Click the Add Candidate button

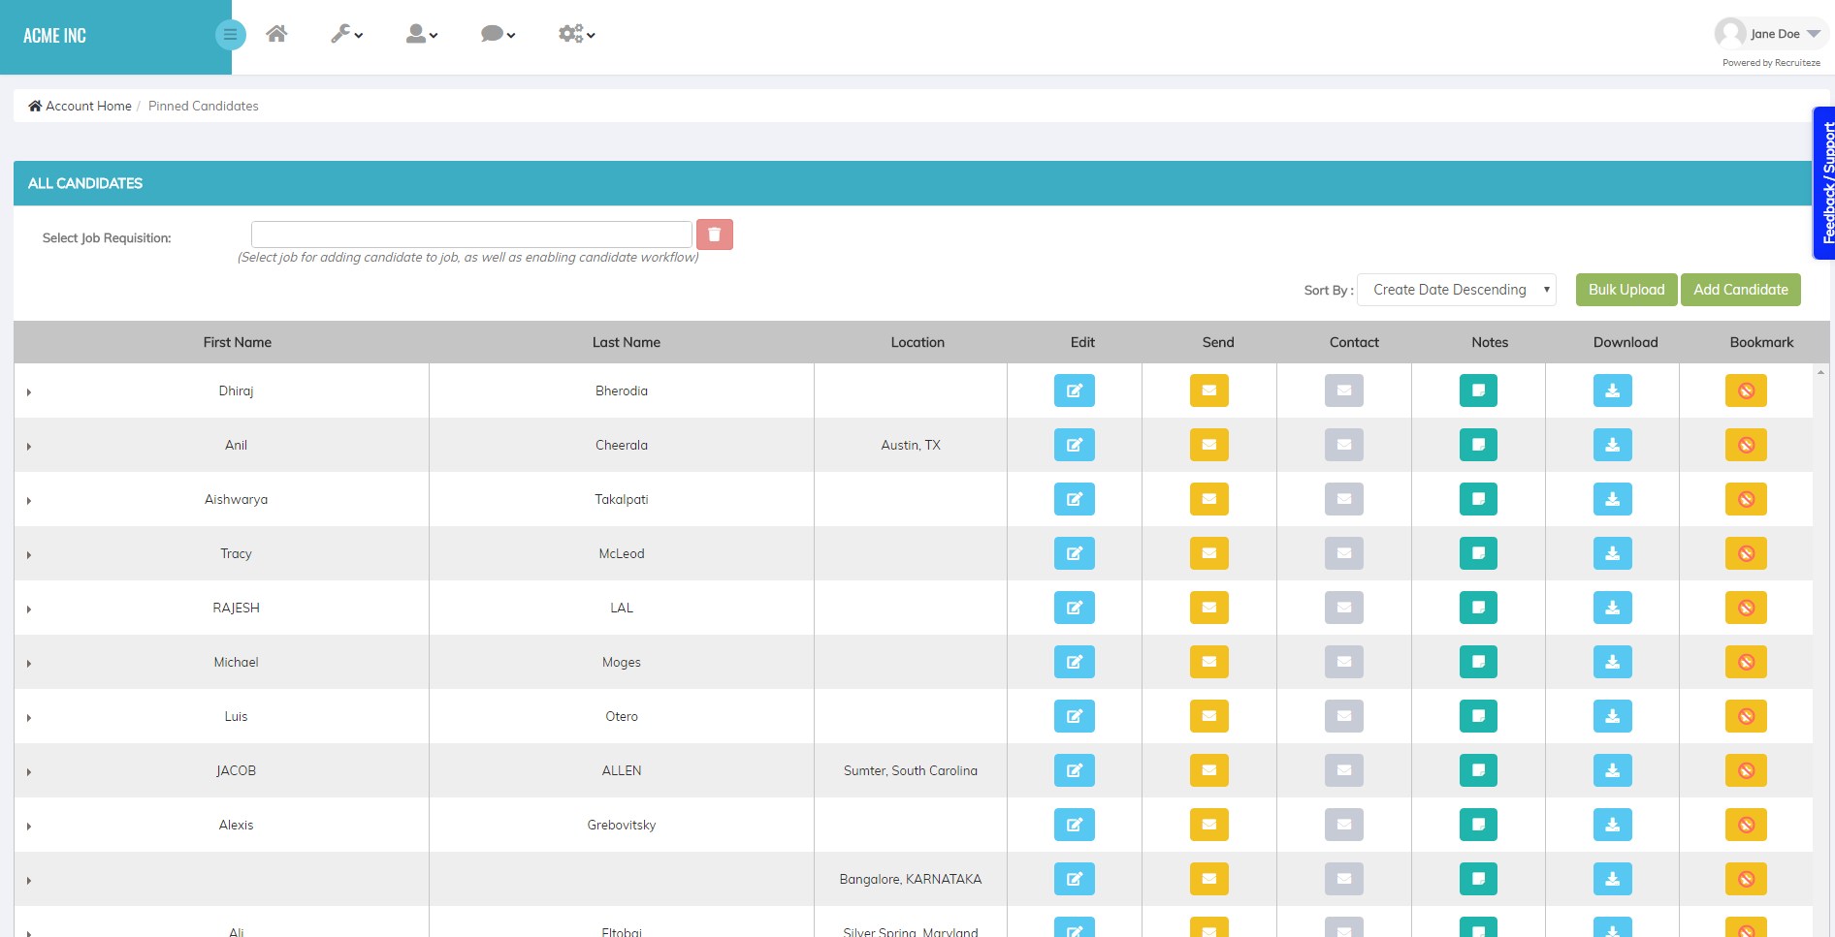(x=1740, y=289)
